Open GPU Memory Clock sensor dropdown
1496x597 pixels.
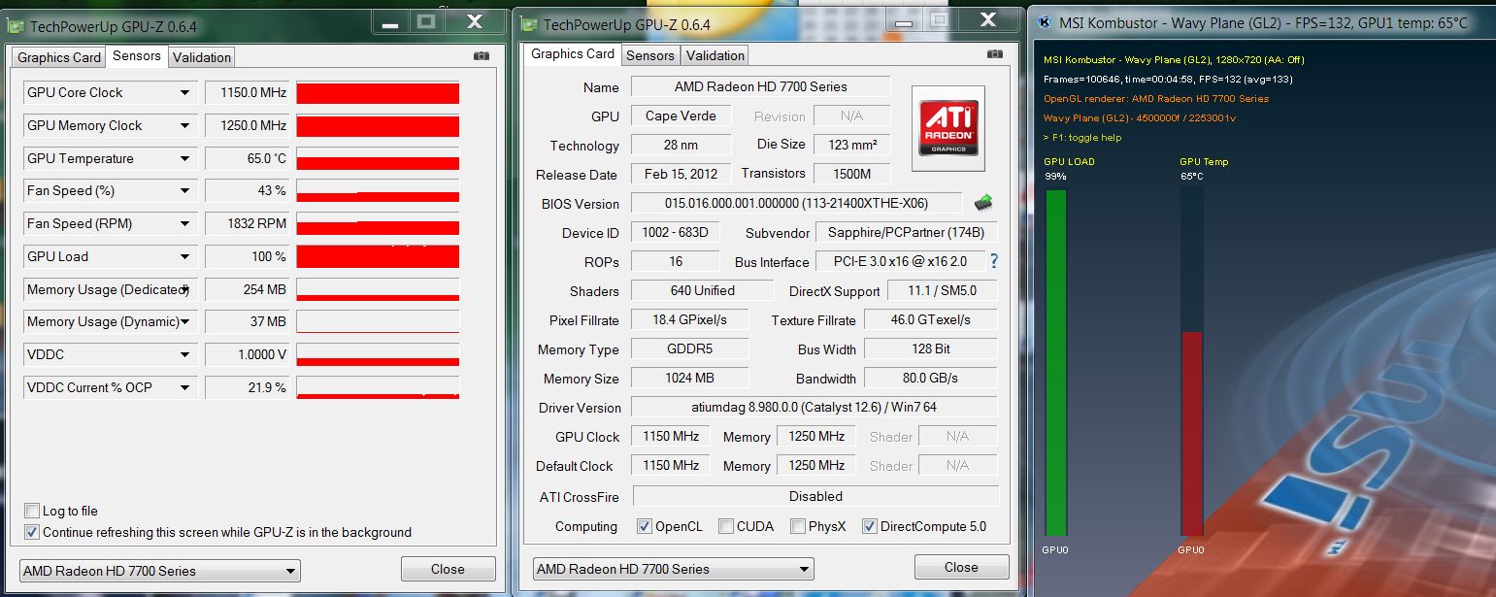coord(184,126)
